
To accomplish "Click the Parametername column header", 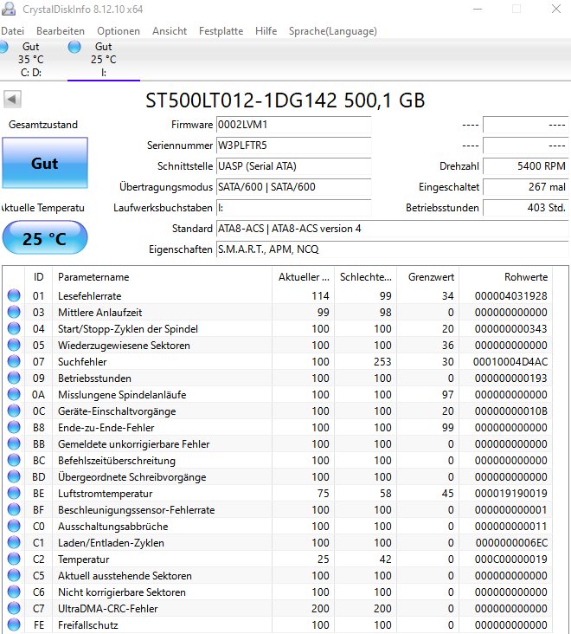I will coord(163,277).
